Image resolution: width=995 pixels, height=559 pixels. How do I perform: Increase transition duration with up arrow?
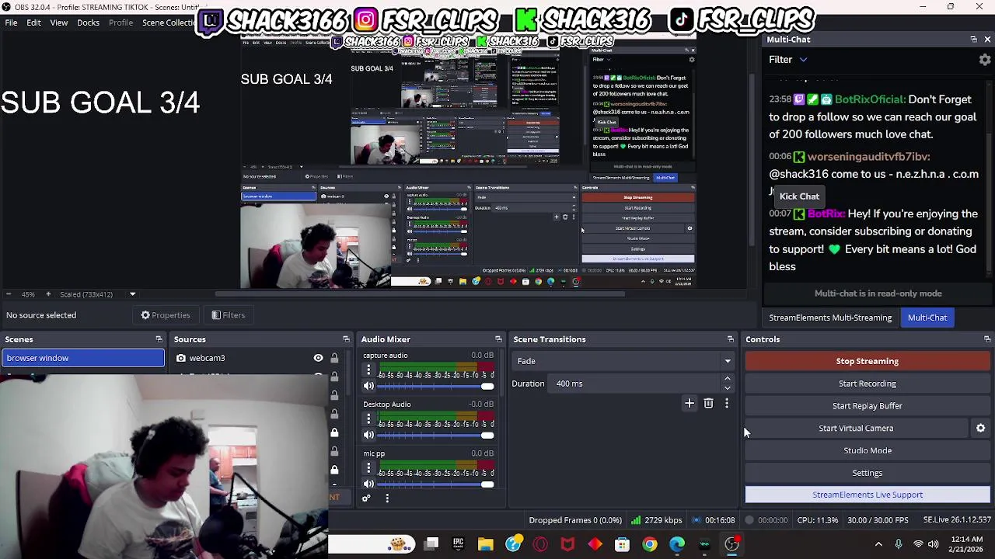click(727, 379)
